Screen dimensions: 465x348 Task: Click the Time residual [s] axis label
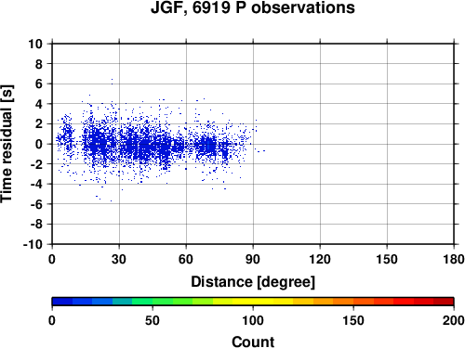(x=7, y=144)
